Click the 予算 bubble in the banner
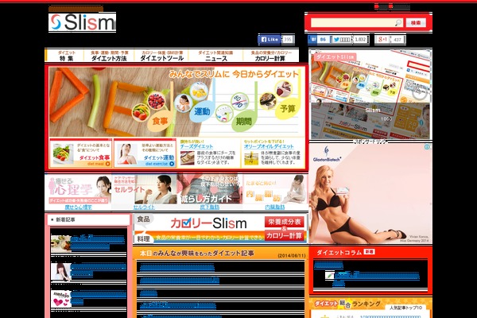This screenshot has width=477, height=318. (x=287, y=109)
